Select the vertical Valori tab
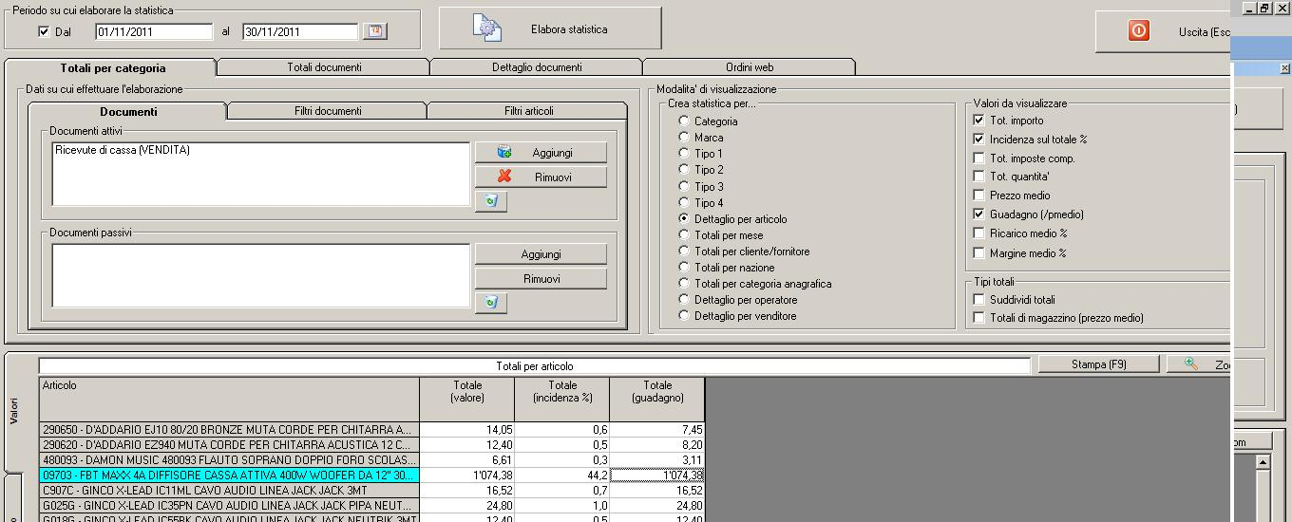 coord(14,413)
